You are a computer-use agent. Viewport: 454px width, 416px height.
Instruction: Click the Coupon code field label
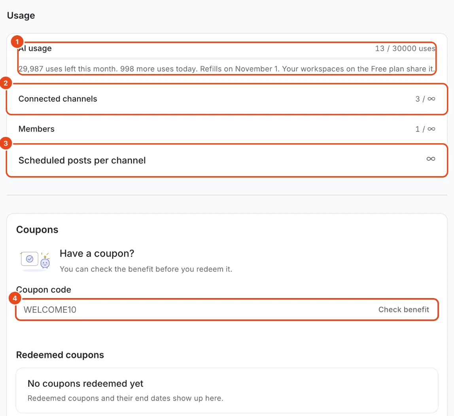(44, 290)
